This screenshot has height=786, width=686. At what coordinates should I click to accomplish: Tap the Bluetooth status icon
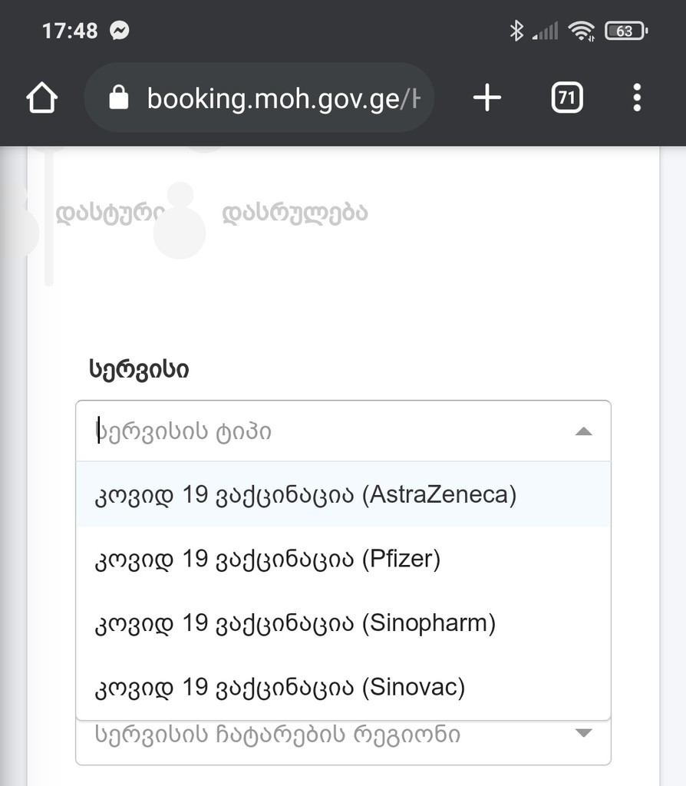click(x=516, y=31)
